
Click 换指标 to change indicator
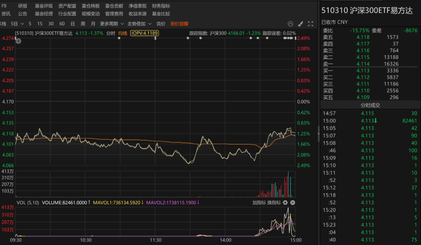[x=274, y=203]
